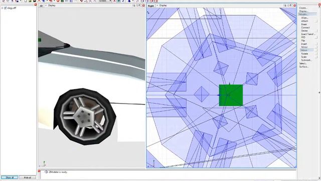Click the Show all button
The height and width of the screenshot is (181, 321).
point(10,177)
